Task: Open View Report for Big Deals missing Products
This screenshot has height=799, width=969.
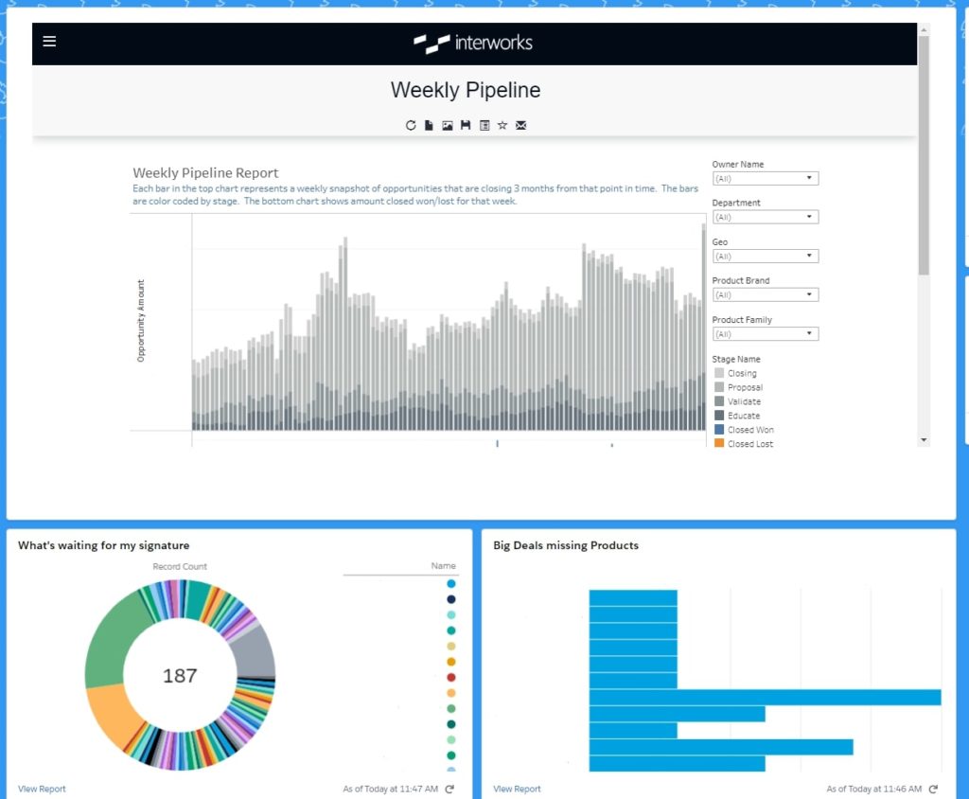Action: tap(515, 789)
